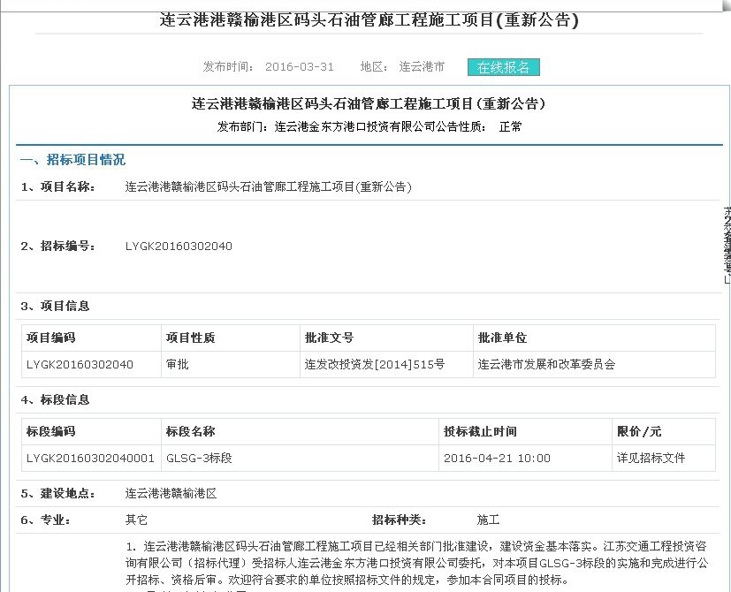Click the 正常 announcement status text

point(511,126)
